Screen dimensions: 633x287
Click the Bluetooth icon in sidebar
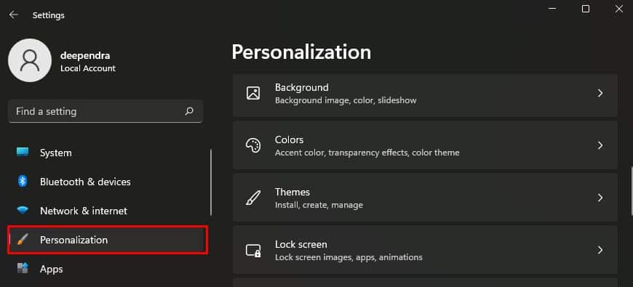point(23,182)
